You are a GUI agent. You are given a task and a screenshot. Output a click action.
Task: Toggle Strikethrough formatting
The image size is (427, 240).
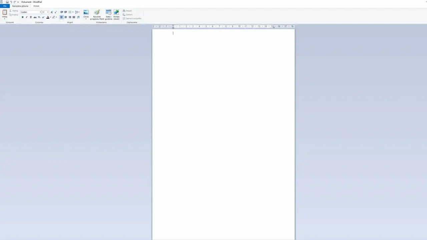coord(35,17)
